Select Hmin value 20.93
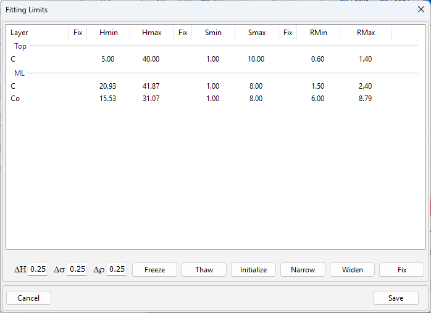Viewport: 431px width, 313px height. (107, 86)
